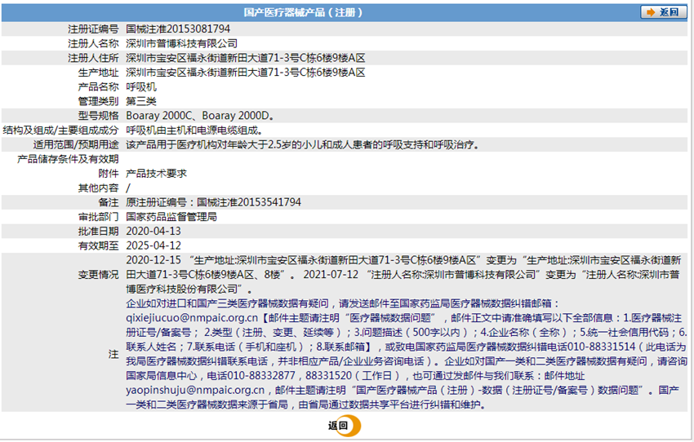Select product name 呼吸机
The width and height of the screenshot is (694, 442).
(x=141, y=87)
